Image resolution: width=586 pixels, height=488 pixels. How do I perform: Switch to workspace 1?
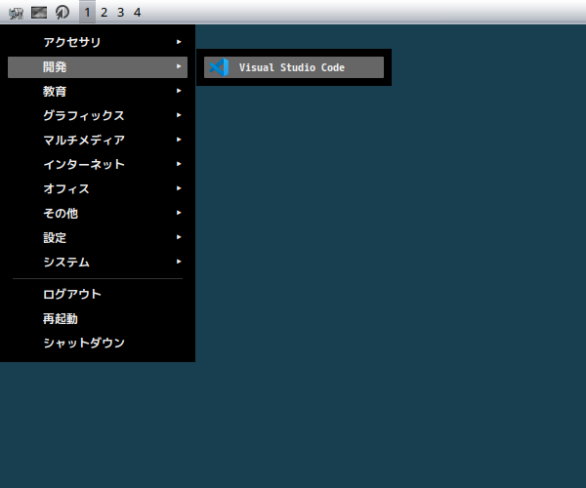click(x=88, y=13)
